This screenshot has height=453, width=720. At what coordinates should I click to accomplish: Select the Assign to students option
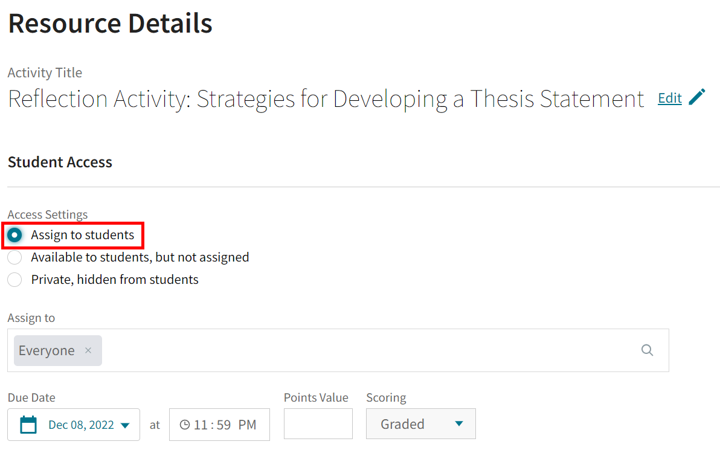(x=14, y=235)
